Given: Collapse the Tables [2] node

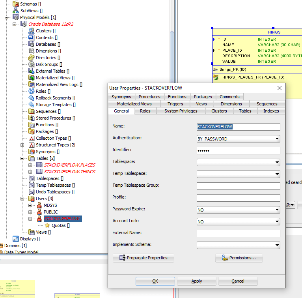Looking at the screenshot, I should (22, 159).
